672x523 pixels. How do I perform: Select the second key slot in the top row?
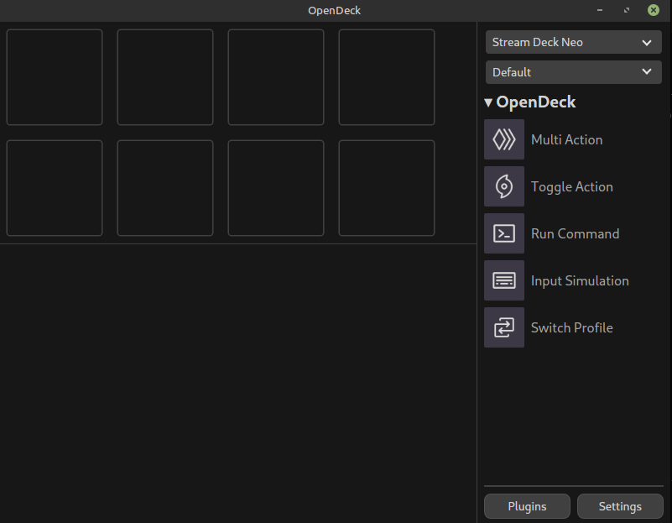(165, 77)
